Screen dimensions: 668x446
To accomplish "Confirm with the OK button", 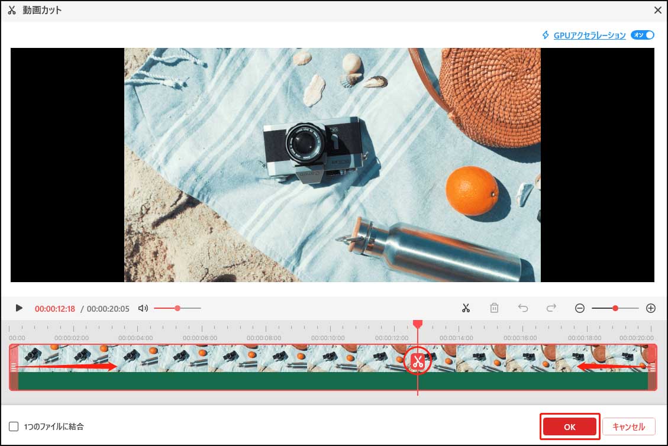I will click(x=570, y=427).
